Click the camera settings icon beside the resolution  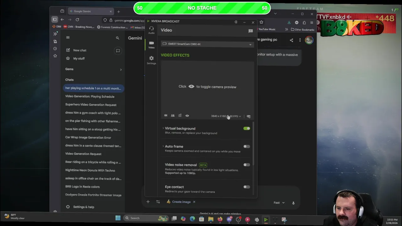click(248, 116)
